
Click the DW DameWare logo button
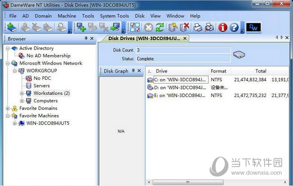coord(253,28)
